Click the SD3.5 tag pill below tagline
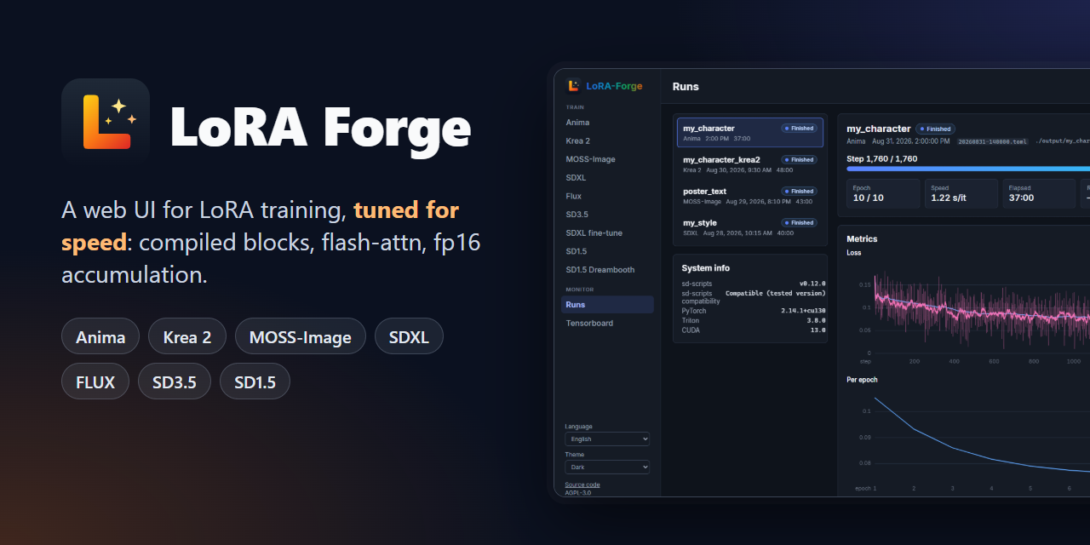This screenshot has height=545, width=1090. (x=175, y=381)
